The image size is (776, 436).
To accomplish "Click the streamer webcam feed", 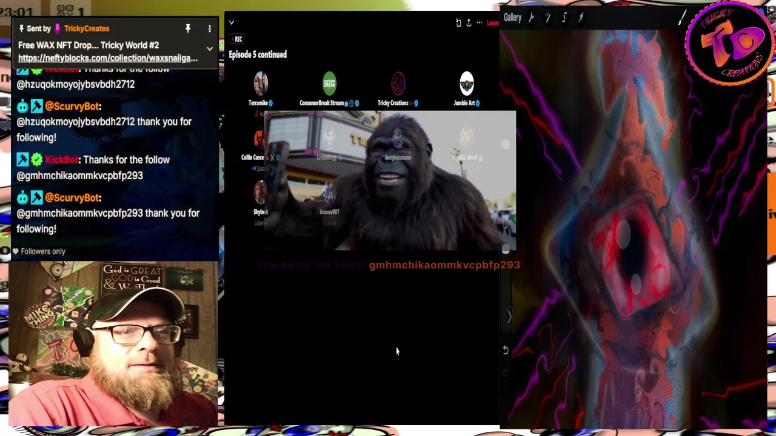I will point(115,343).
